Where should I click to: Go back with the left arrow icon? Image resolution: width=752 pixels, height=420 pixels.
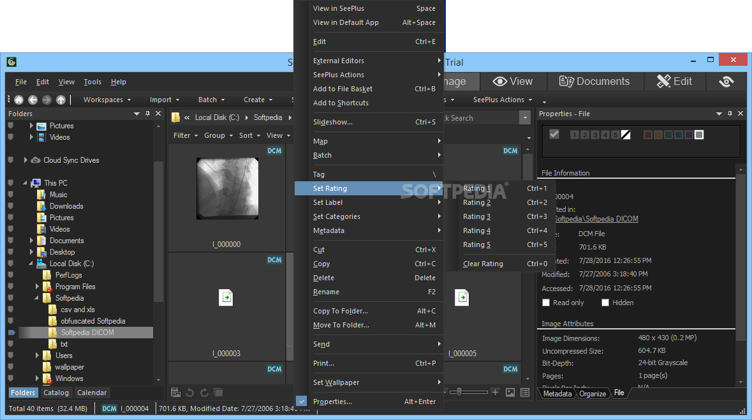(x=33, y=100)
